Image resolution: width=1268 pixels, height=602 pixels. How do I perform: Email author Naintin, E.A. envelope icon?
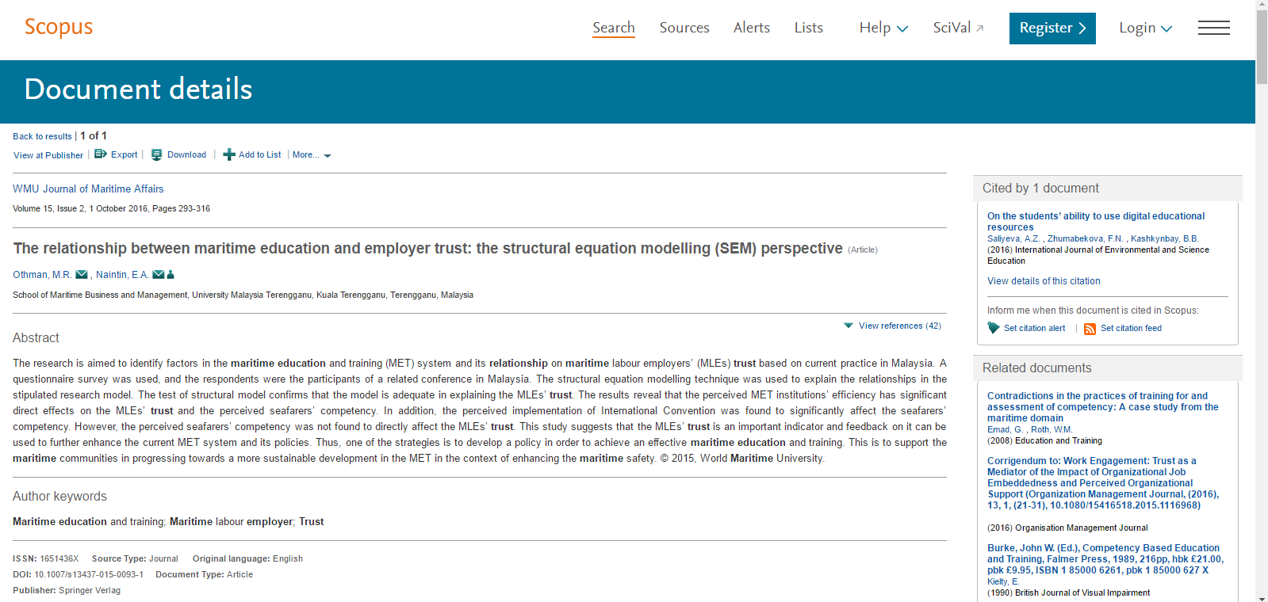159,275
